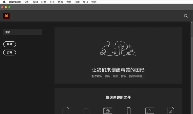
Task: Click the 打开 button
Action: click(10, 53)
